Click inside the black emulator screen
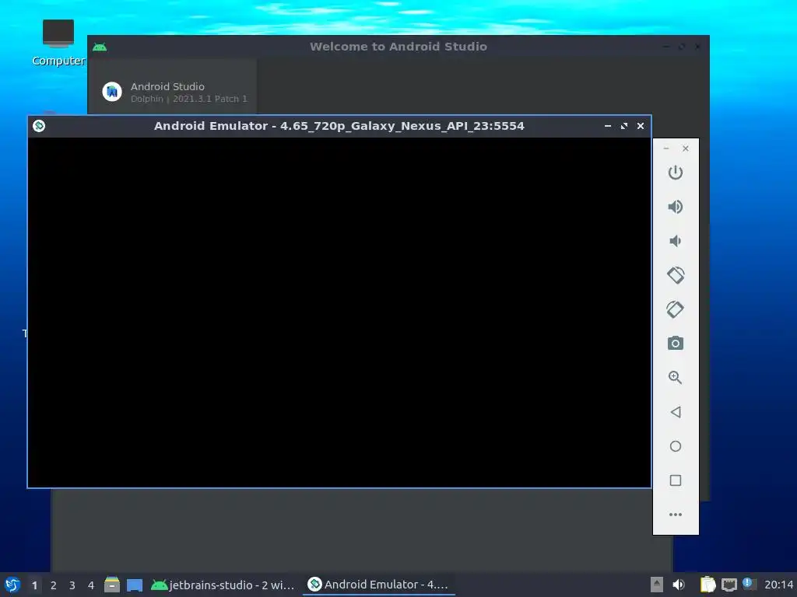Viewport: 797px width, 597px height. click(339, 312)
